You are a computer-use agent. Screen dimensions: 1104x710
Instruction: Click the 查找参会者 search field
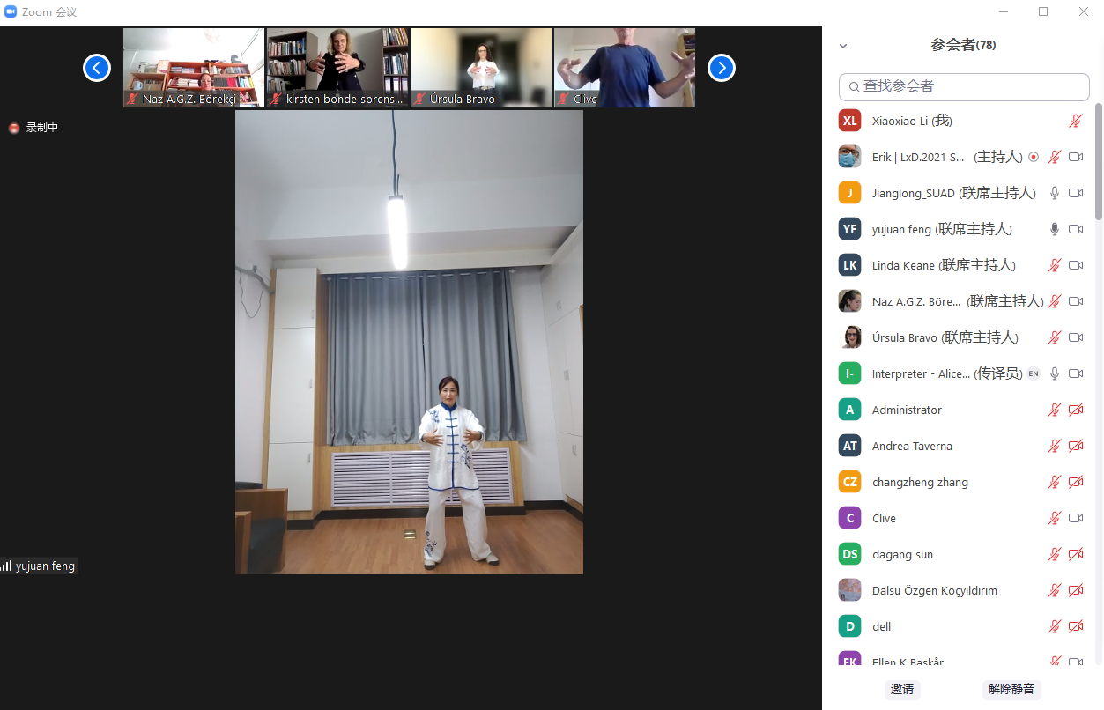[965, 86]
